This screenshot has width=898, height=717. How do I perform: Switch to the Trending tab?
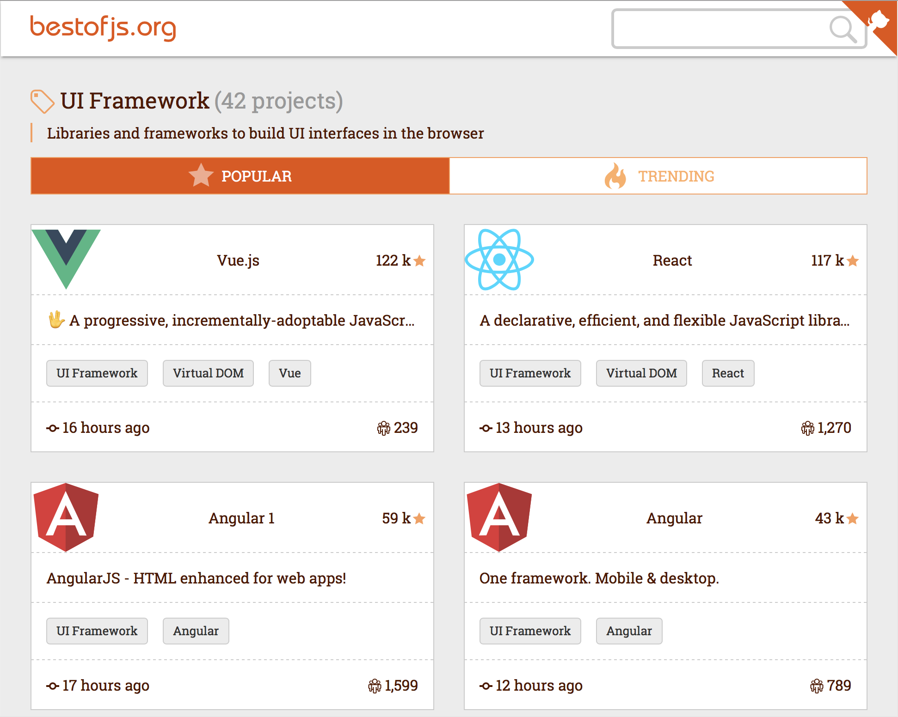coord(658,176)
